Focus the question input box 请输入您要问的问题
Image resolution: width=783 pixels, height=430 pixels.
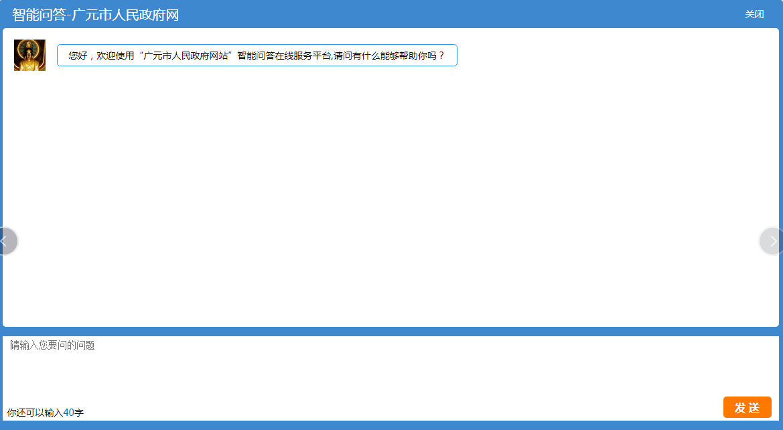(390, 370)
